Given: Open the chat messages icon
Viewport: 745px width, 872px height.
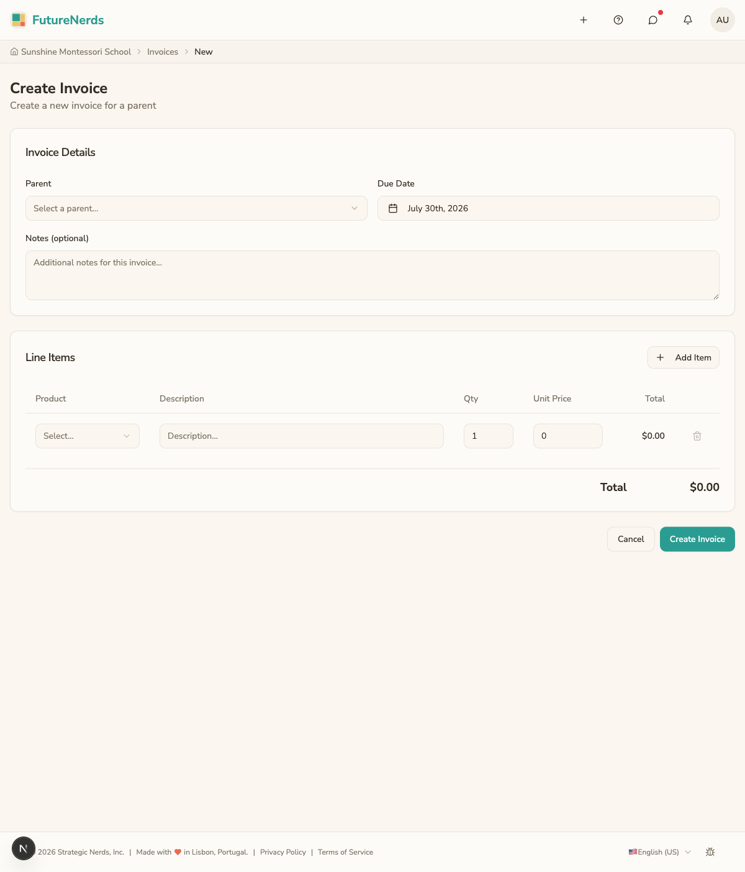Looking at the screenshot, I should tap(653, 20).
